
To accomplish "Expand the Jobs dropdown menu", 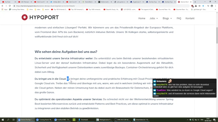I will point(154,18).
